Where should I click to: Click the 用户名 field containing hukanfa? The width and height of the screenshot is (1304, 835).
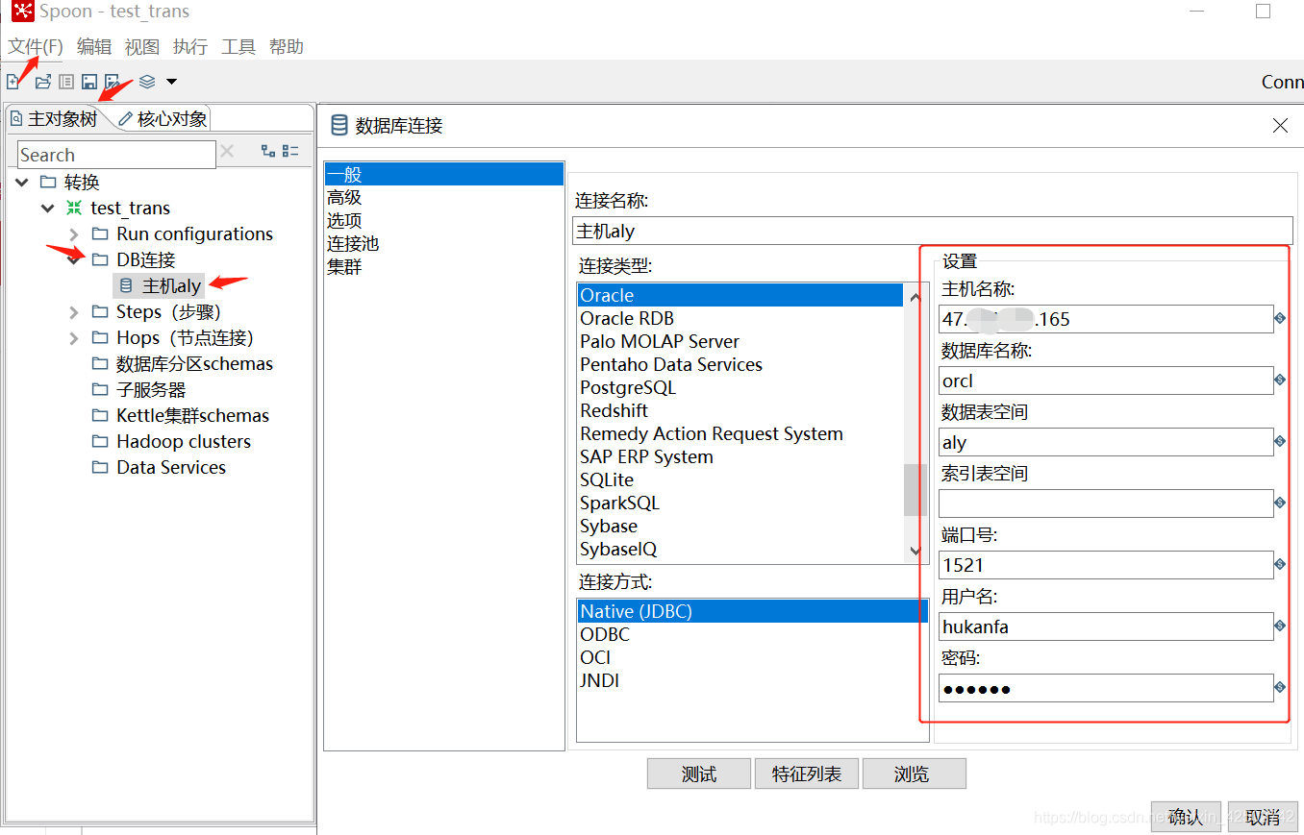(x=1106, y=626)
